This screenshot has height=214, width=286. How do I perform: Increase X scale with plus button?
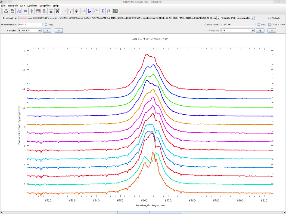(47, 31)
